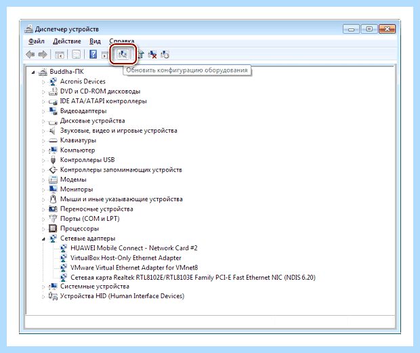Expand the Контроллеры запоминающих устройств node

43,170
